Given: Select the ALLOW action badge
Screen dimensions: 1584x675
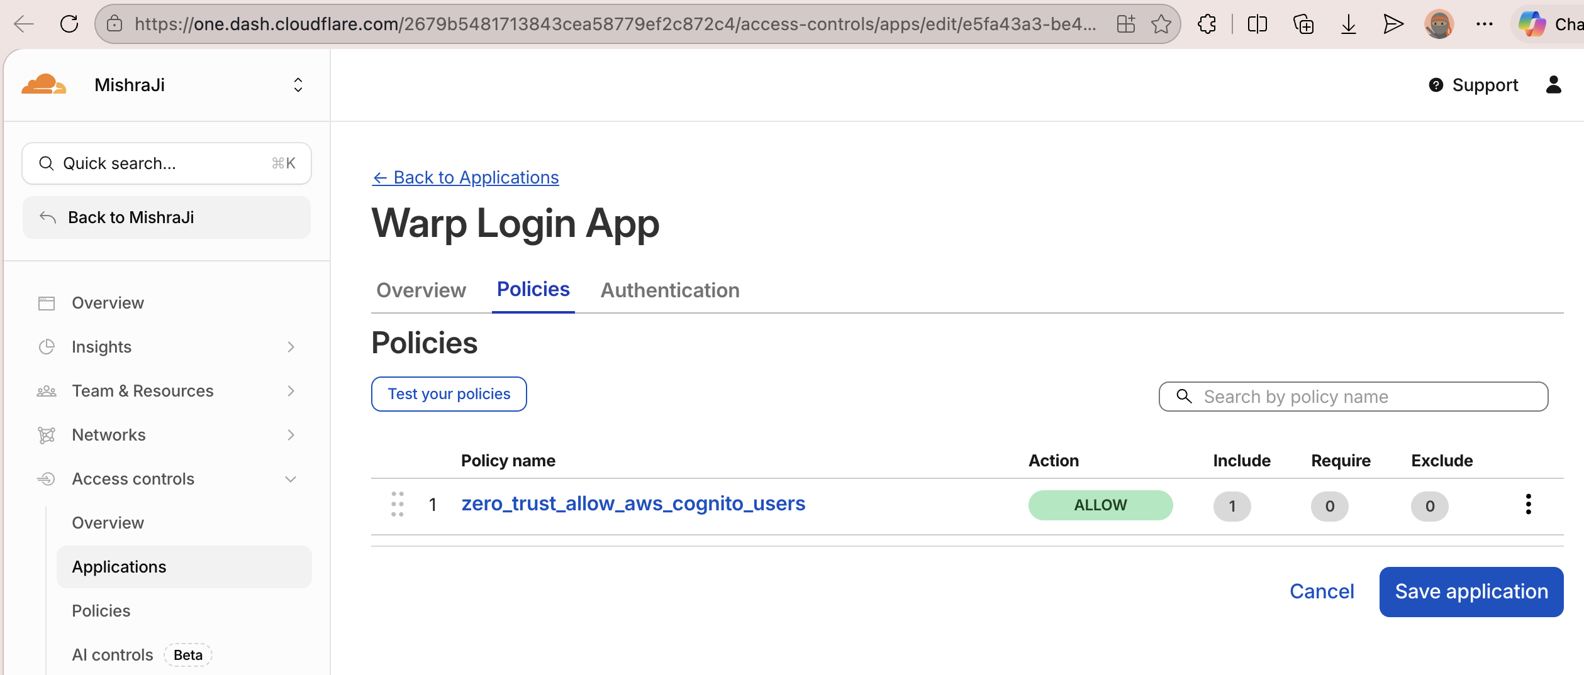Looking at the screenshot, I should [x=1100, y=505].
